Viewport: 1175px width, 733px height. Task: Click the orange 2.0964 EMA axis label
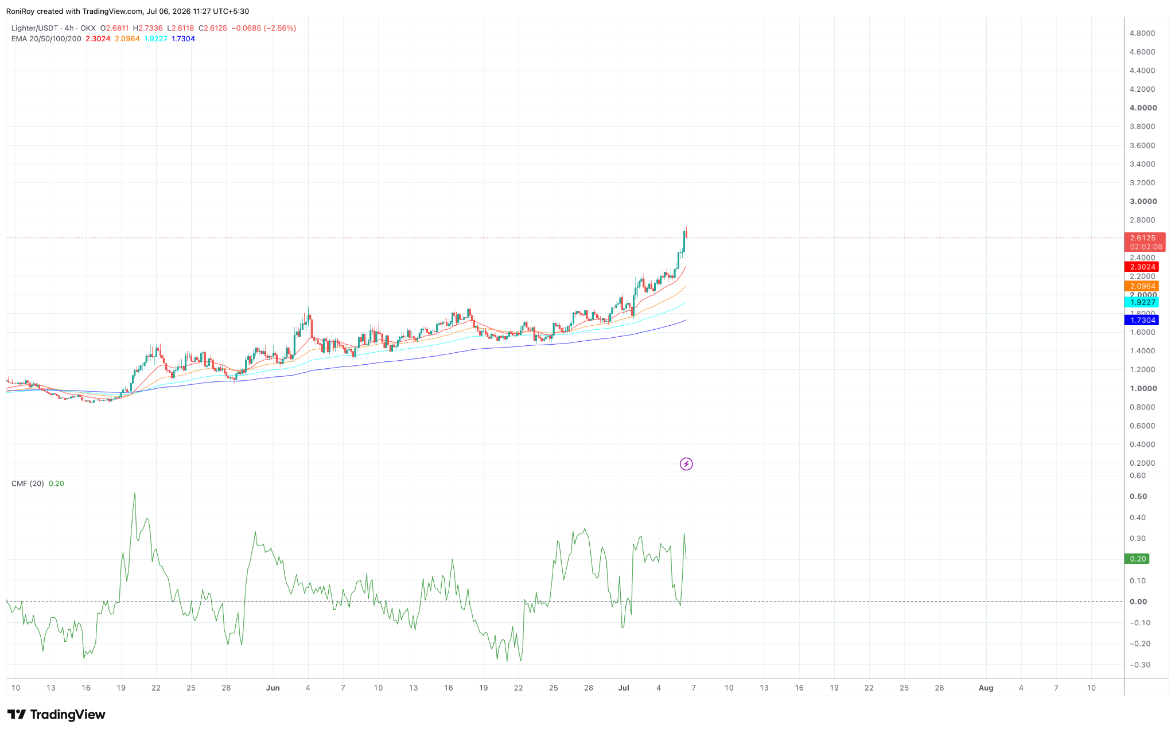(x=1142, y=286)
